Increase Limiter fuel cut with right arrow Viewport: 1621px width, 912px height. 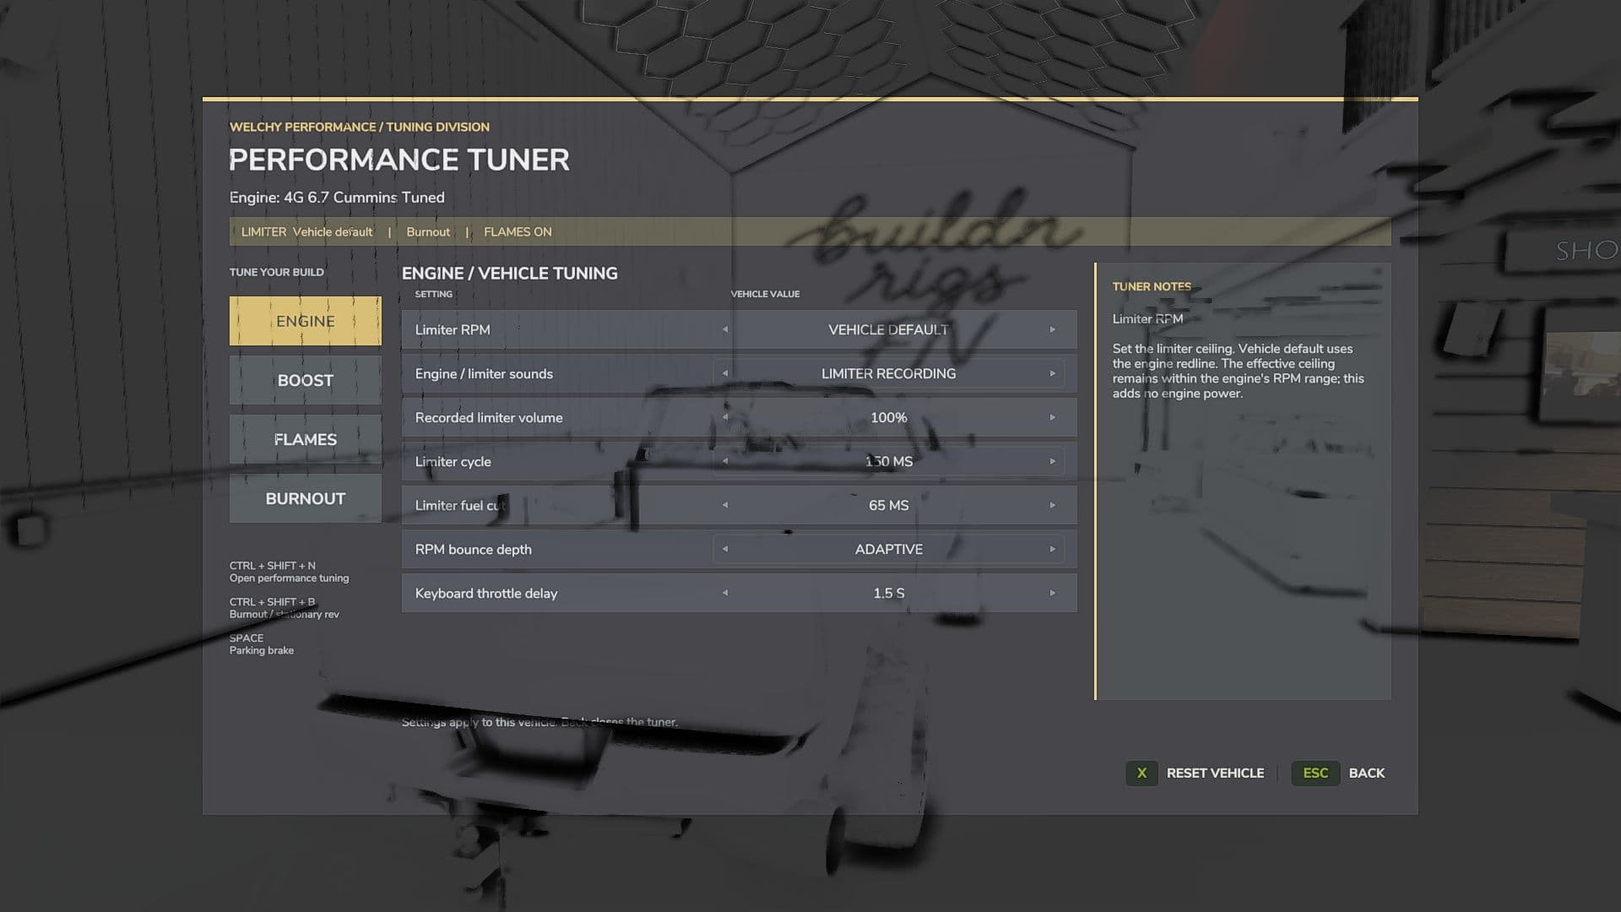1052,505
